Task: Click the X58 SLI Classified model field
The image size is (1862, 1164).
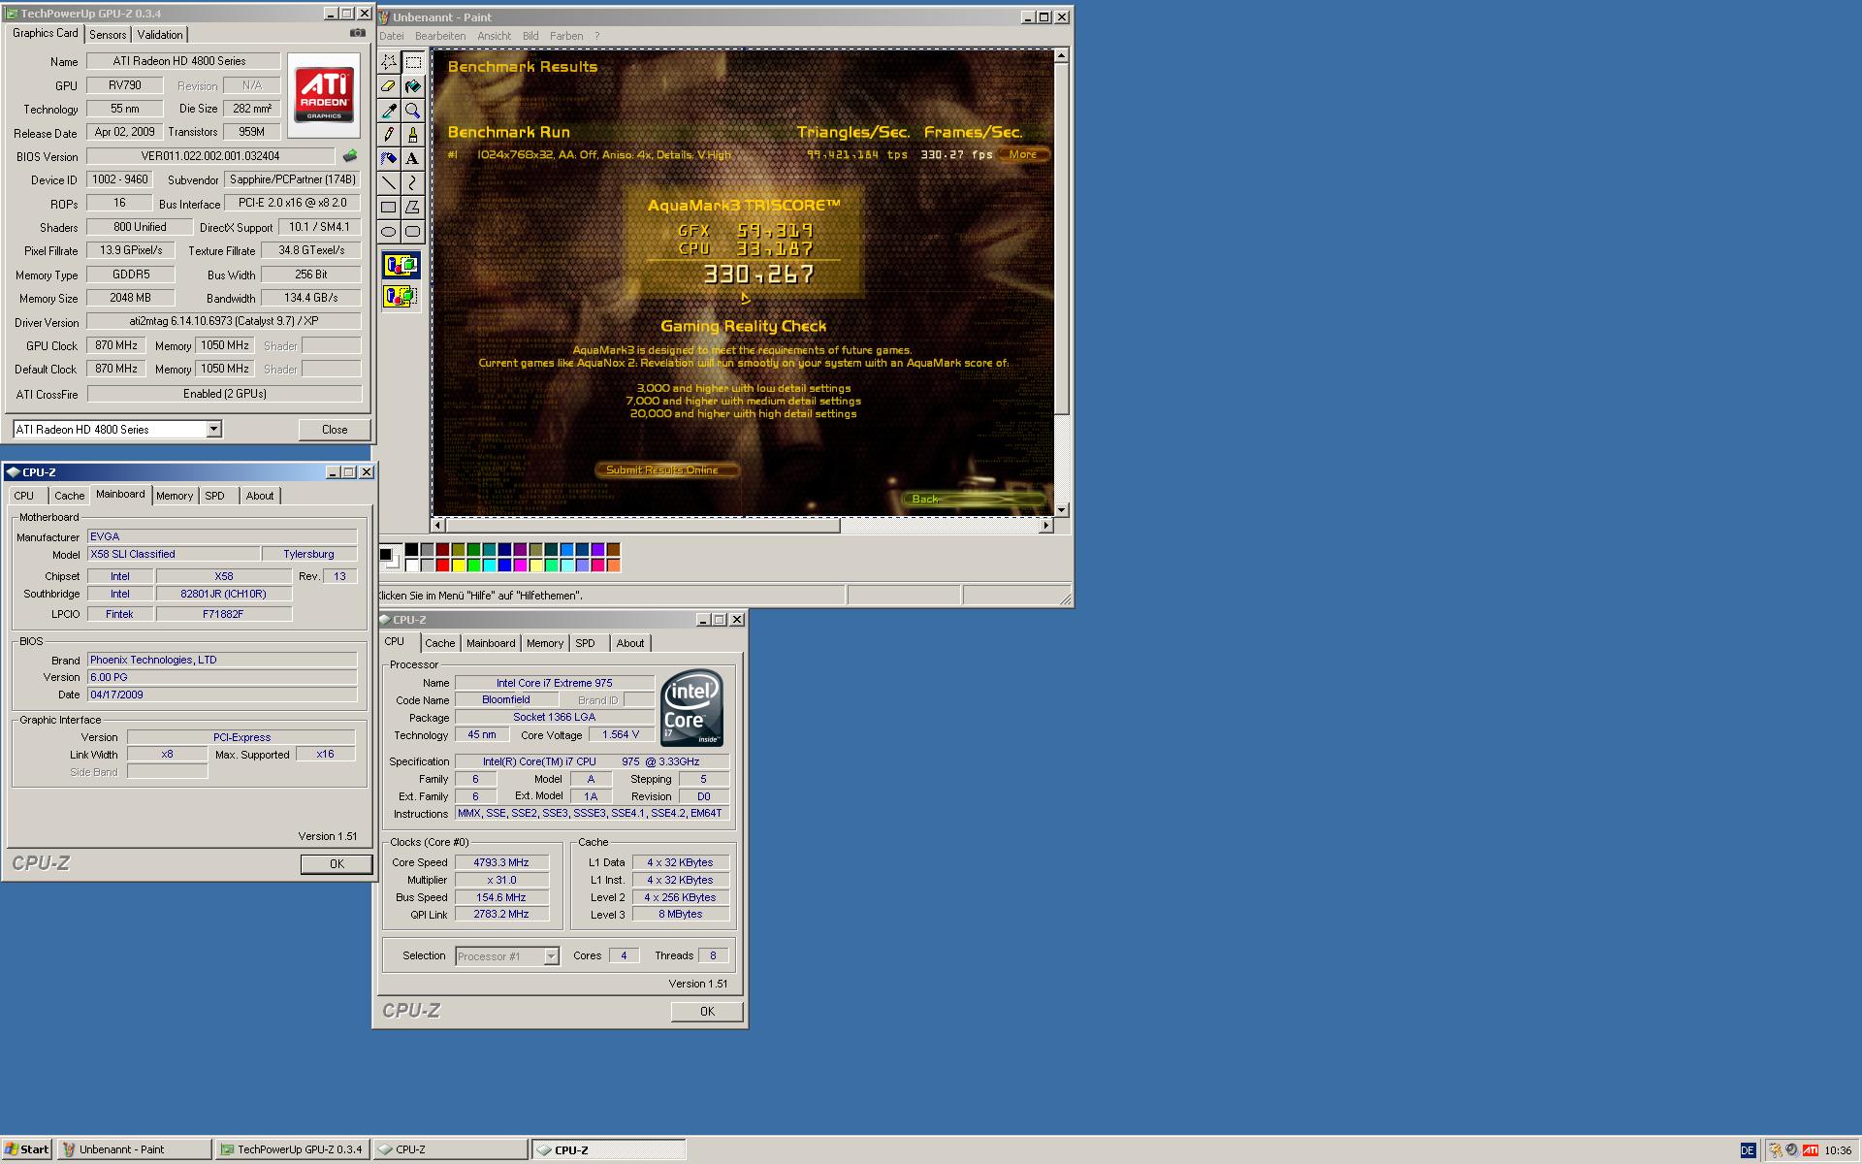Action: (x=174, y=554)
